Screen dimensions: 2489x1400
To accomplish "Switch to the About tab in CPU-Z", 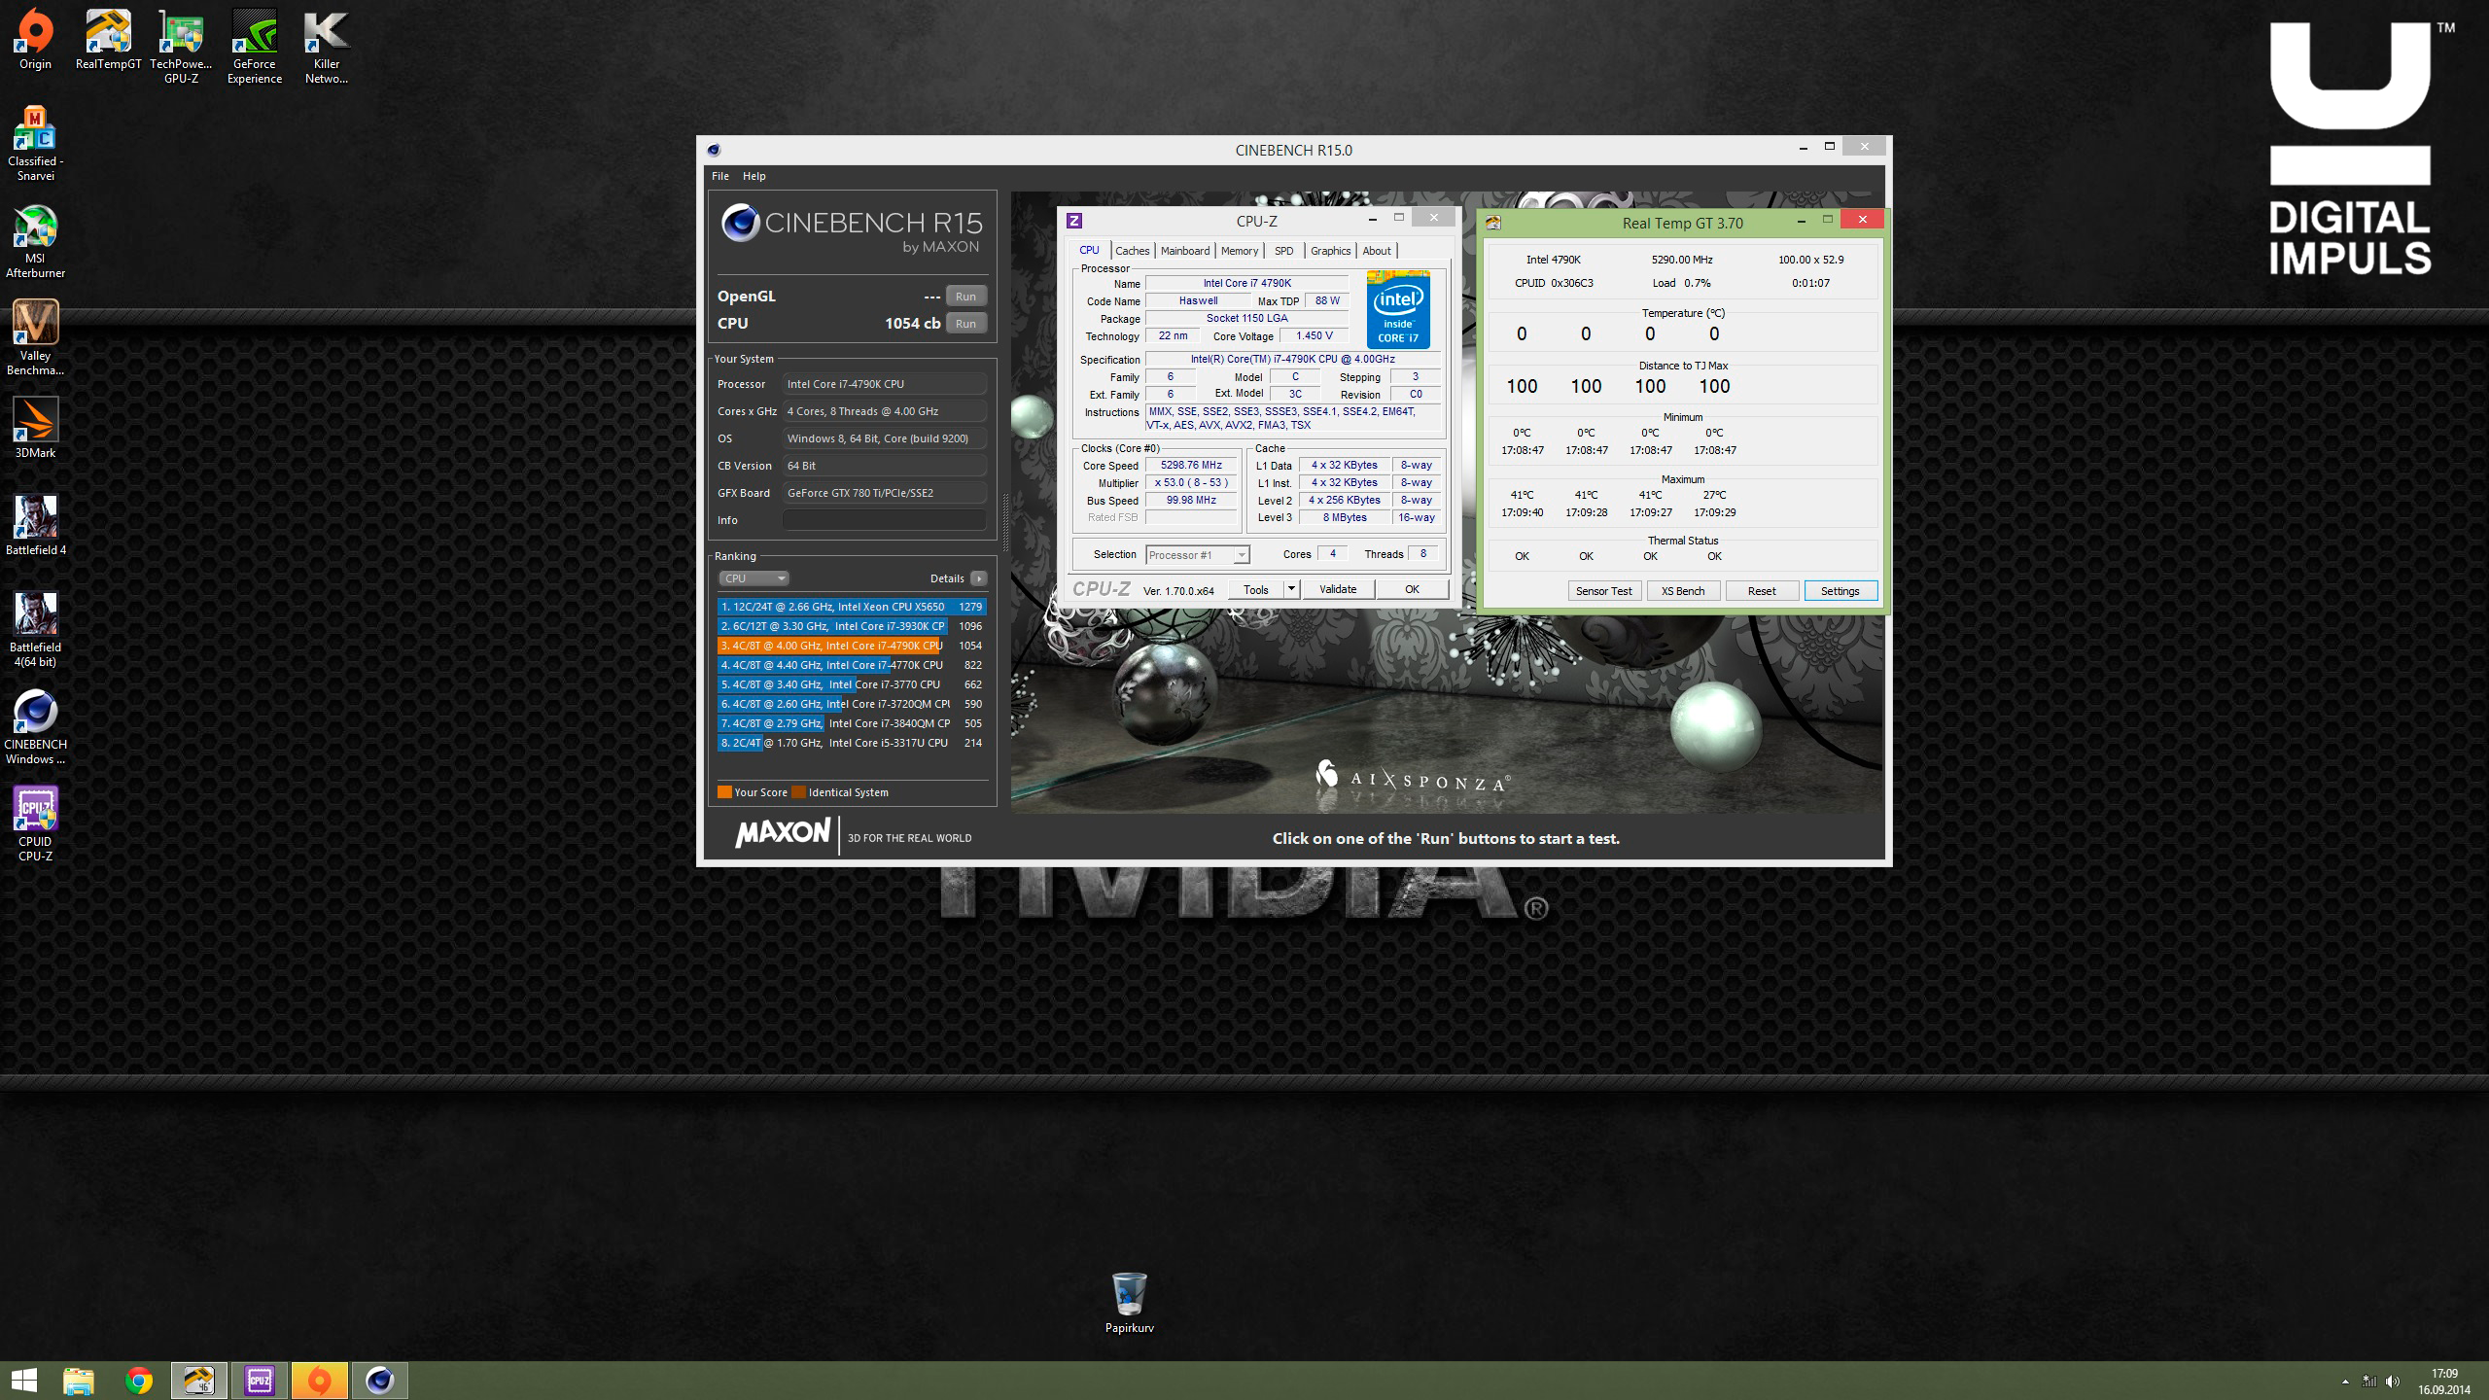I will coord(1377,251).
